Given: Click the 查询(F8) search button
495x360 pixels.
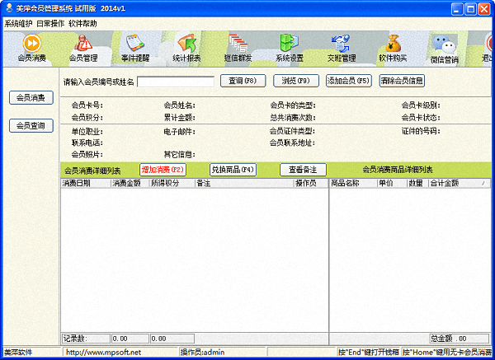Looking at the screenshot, I should [x=243, y=81].
